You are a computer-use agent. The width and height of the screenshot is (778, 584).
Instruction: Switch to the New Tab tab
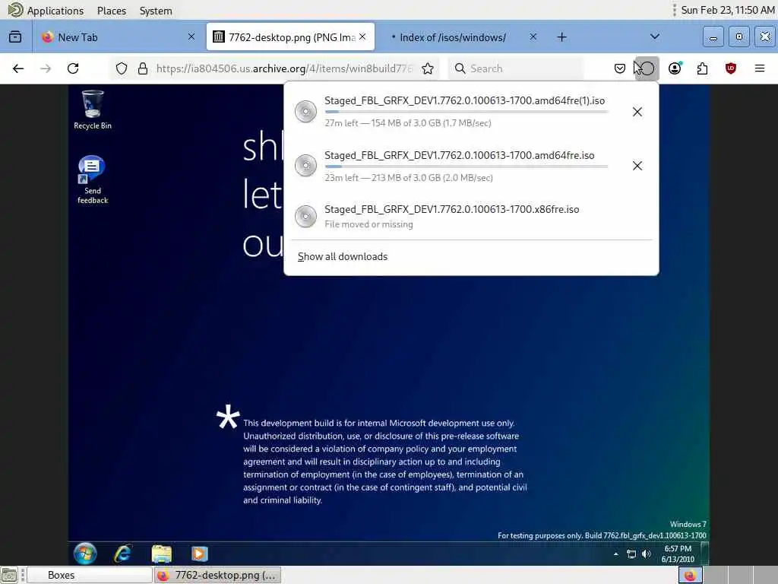119,37
